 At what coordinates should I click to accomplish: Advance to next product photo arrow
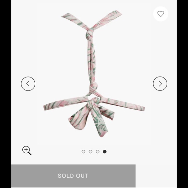tap(160, 84)
